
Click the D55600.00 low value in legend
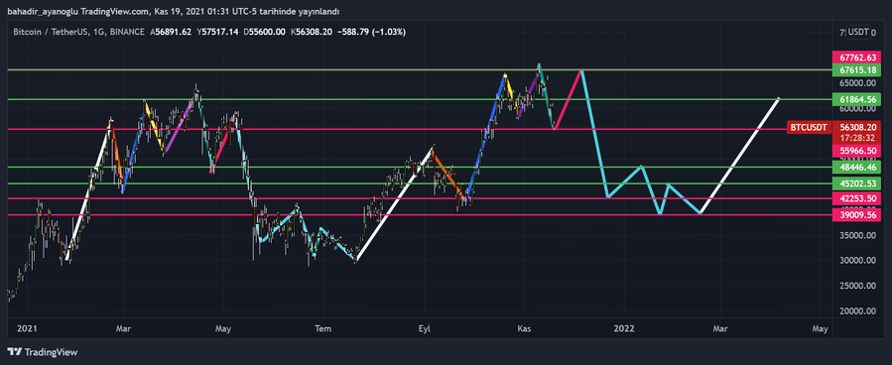pyautogui.click(x=265, y=33)
